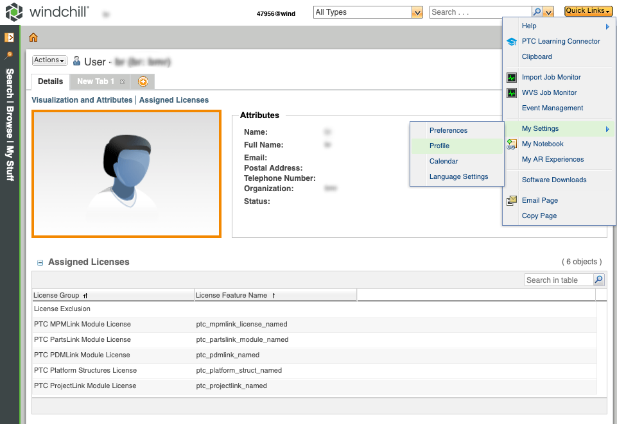Image resolution: width=617 pixels, height=424 pixels.
Task: Click the Windchill logo icon
Action: 14,12
